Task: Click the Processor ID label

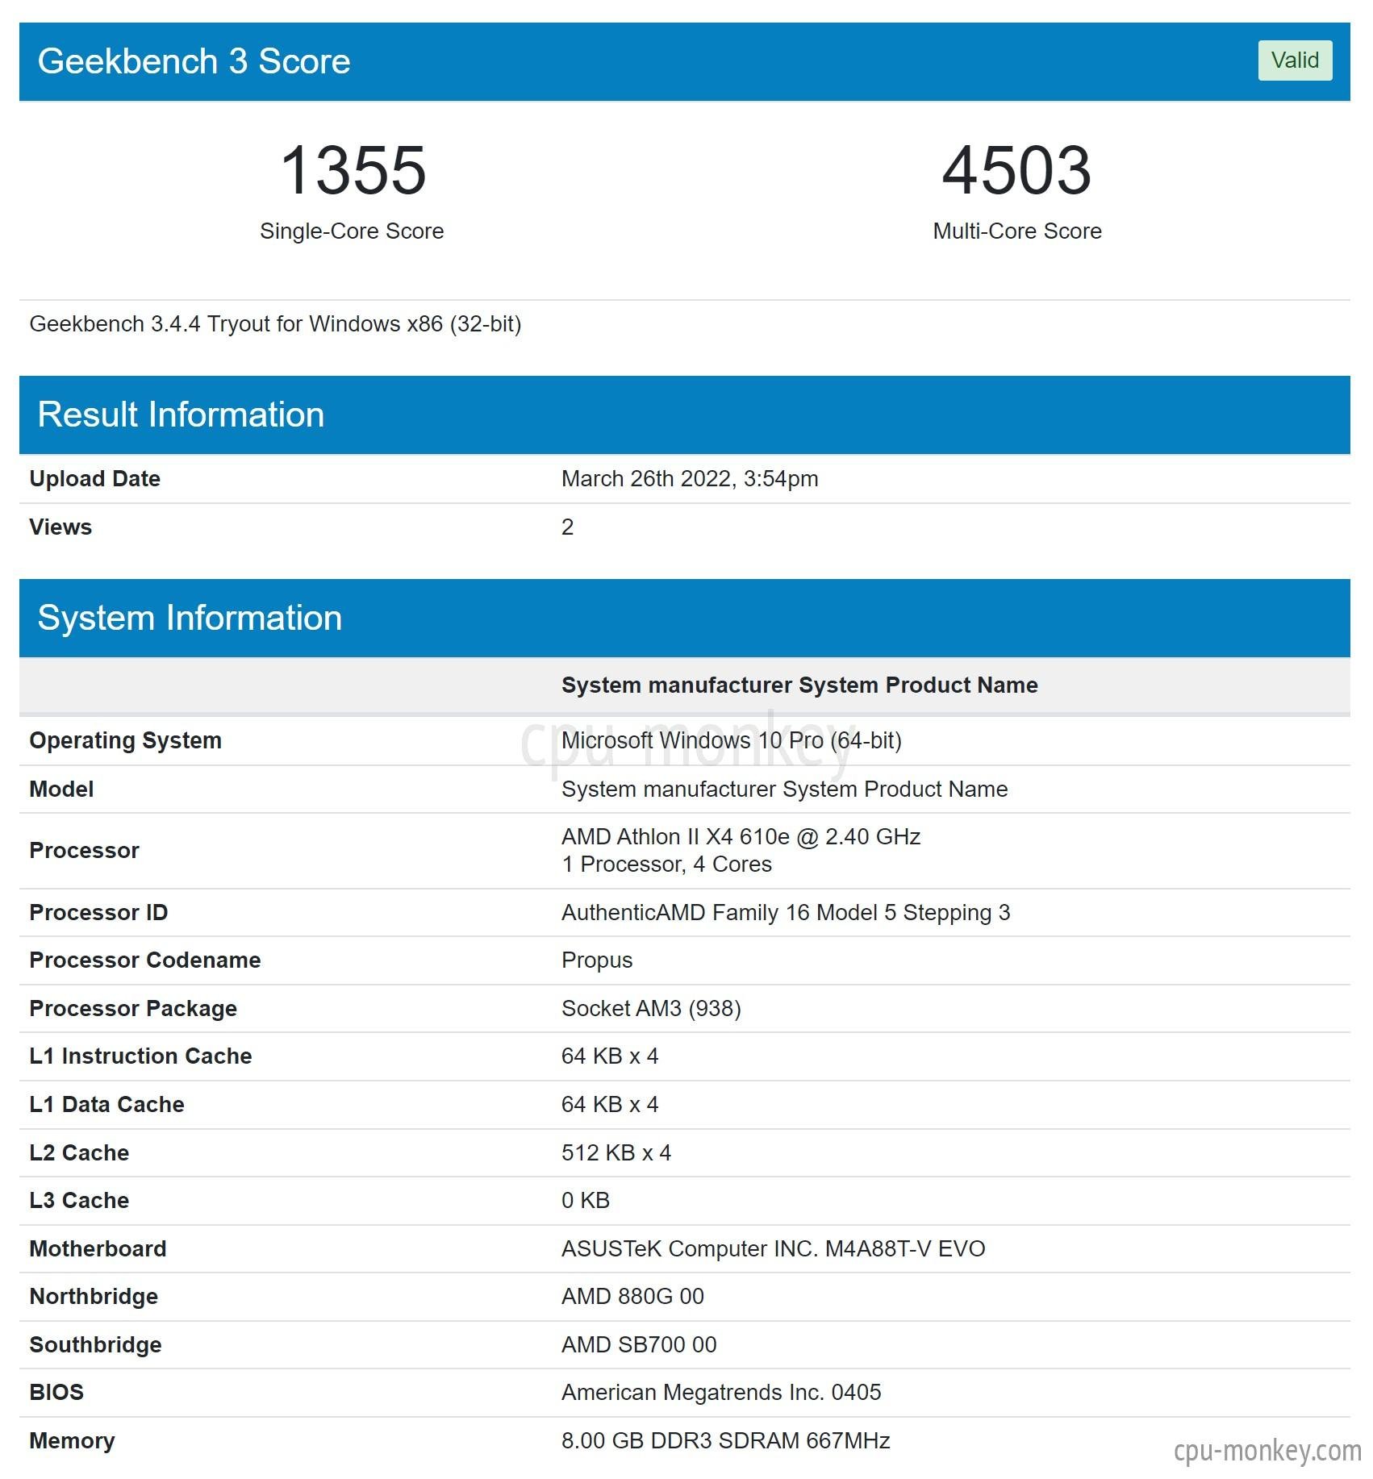Action: pyautogui.click(x=98, y=913)
